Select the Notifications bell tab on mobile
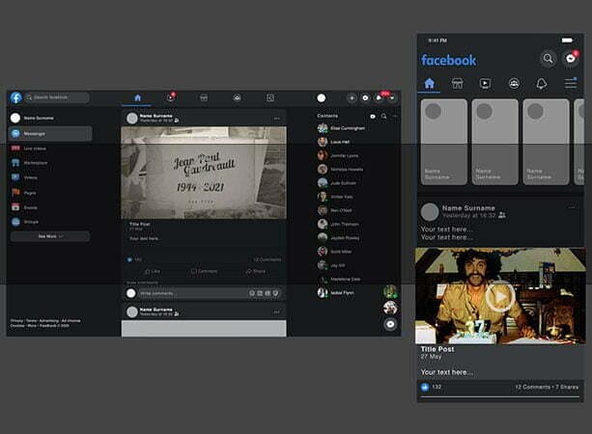The image size is (592, 434). (x=542, y=83)
